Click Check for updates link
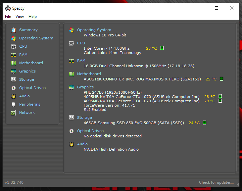242x191 pixels. pos(217,182)
